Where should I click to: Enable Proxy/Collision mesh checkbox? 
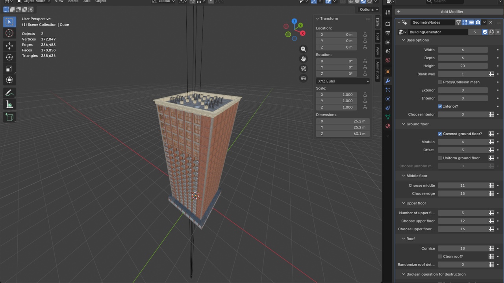point(440,82)
